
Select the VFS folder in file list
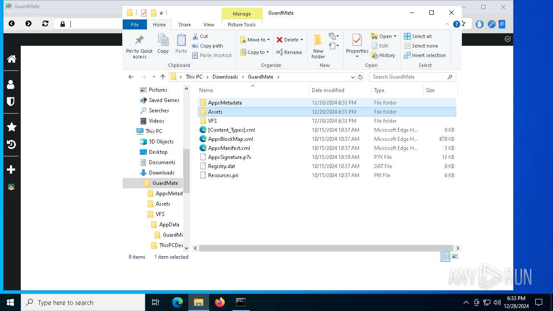(x=327, y=121)
